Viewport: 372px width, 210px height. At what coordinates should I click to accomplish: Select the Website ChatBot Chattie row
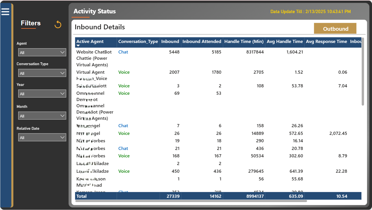[x=218, y=58]
